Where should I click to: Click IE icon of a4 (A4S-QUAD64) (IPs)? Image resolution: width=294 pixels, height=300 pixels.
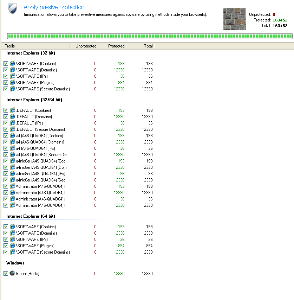click(13, 148)
